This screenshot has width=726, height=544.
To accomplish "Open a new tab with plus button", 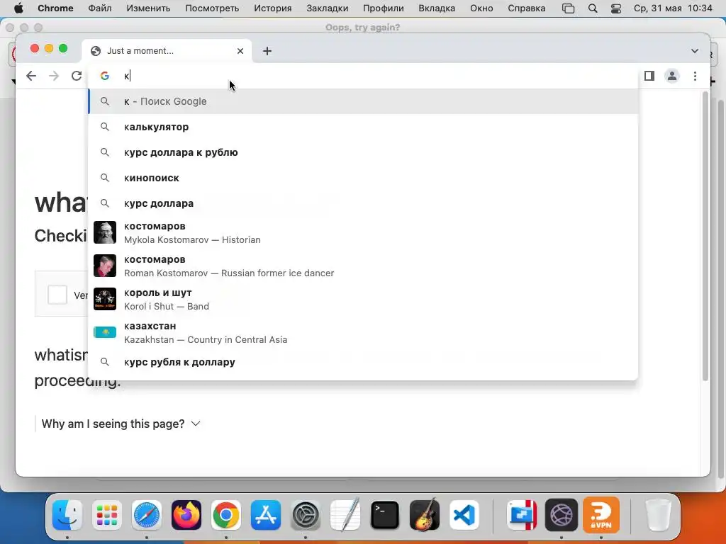I will pos(267,51).
